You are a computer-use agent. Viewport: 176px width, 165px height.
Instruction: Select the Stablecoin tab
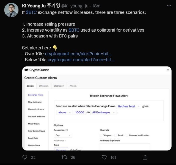59,86
